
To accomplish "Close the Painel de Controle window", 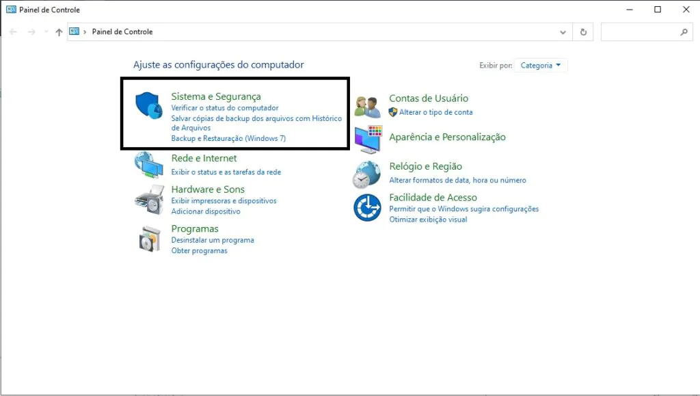I will coord(686,10).
